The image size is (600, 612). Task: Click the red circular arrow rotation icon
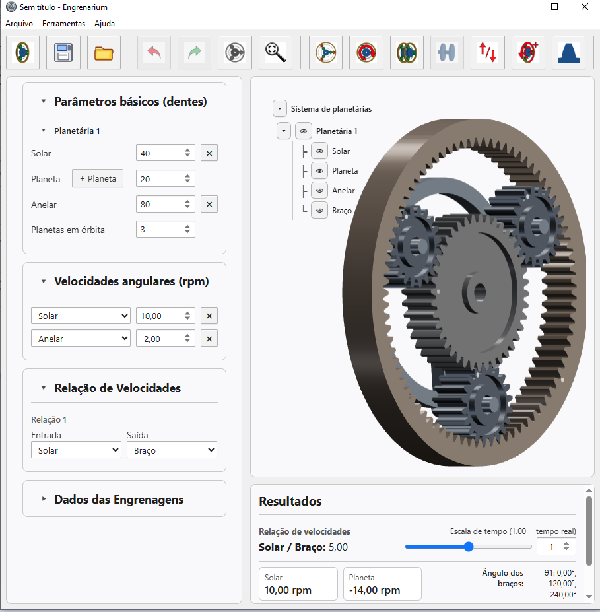(366, 52)
